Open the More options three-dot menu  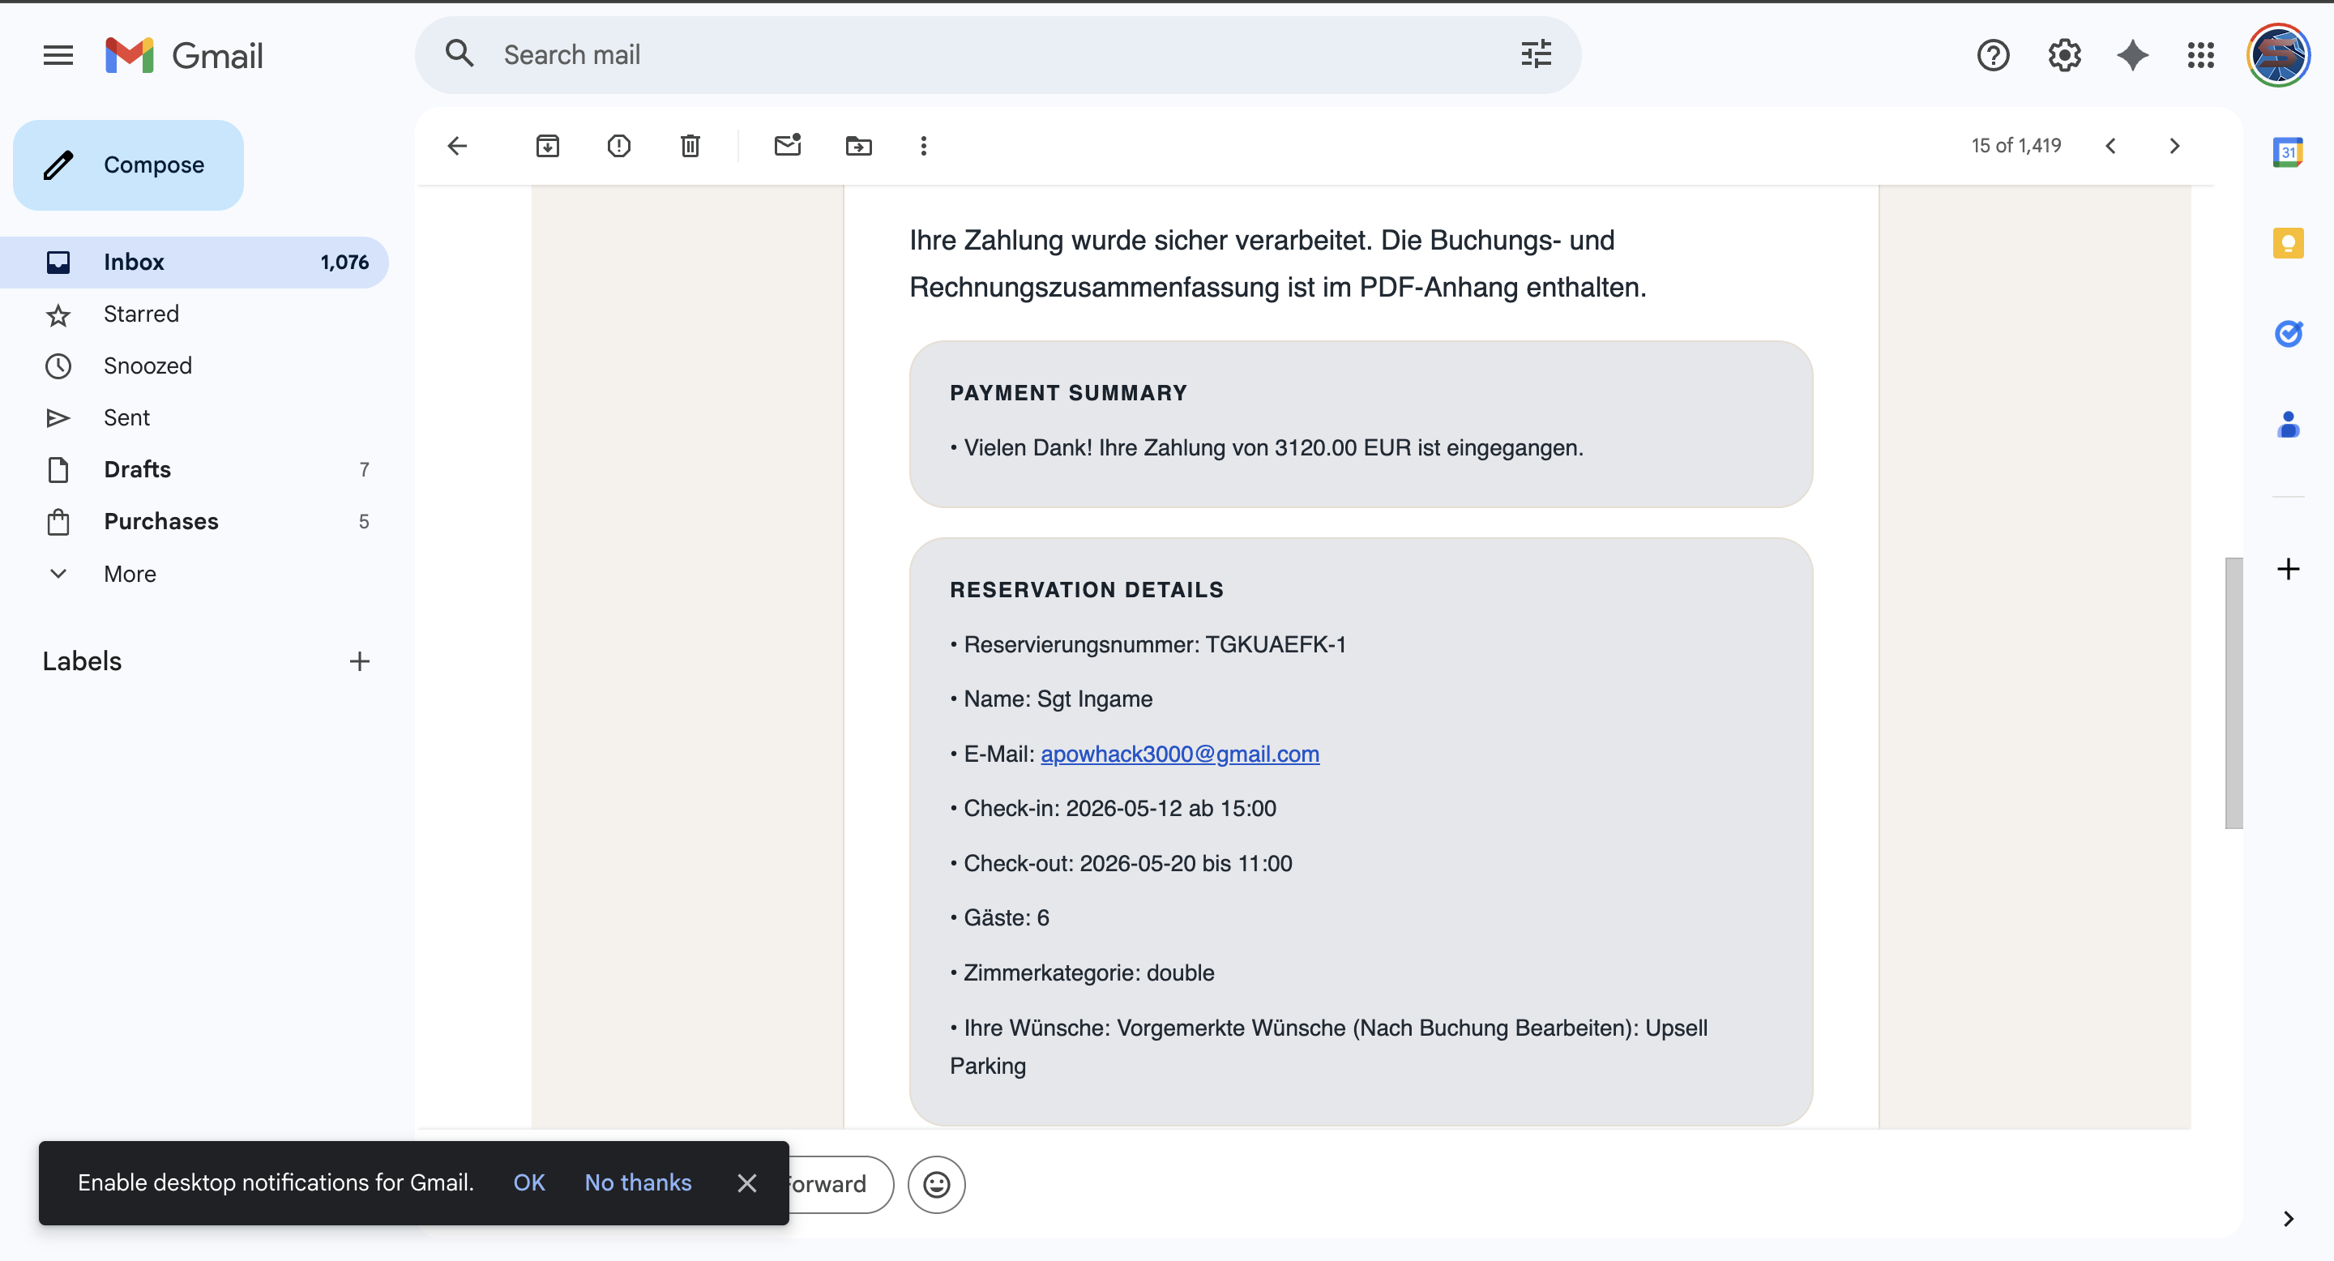(923, 146)
